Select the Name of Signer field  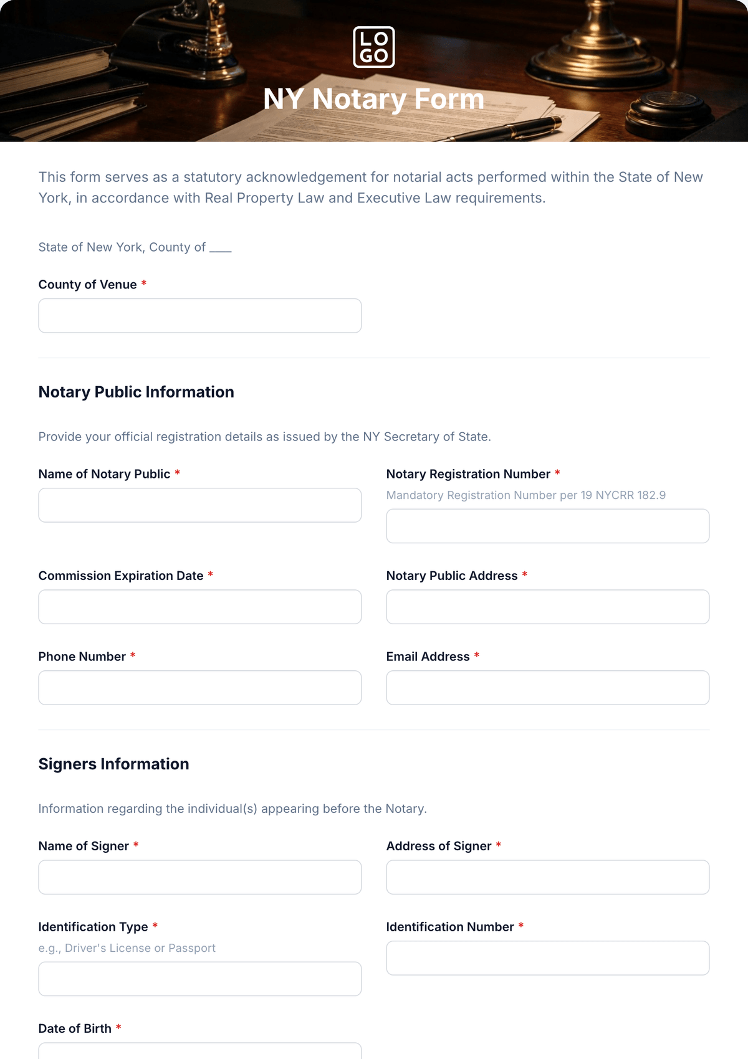click(200, 877)
